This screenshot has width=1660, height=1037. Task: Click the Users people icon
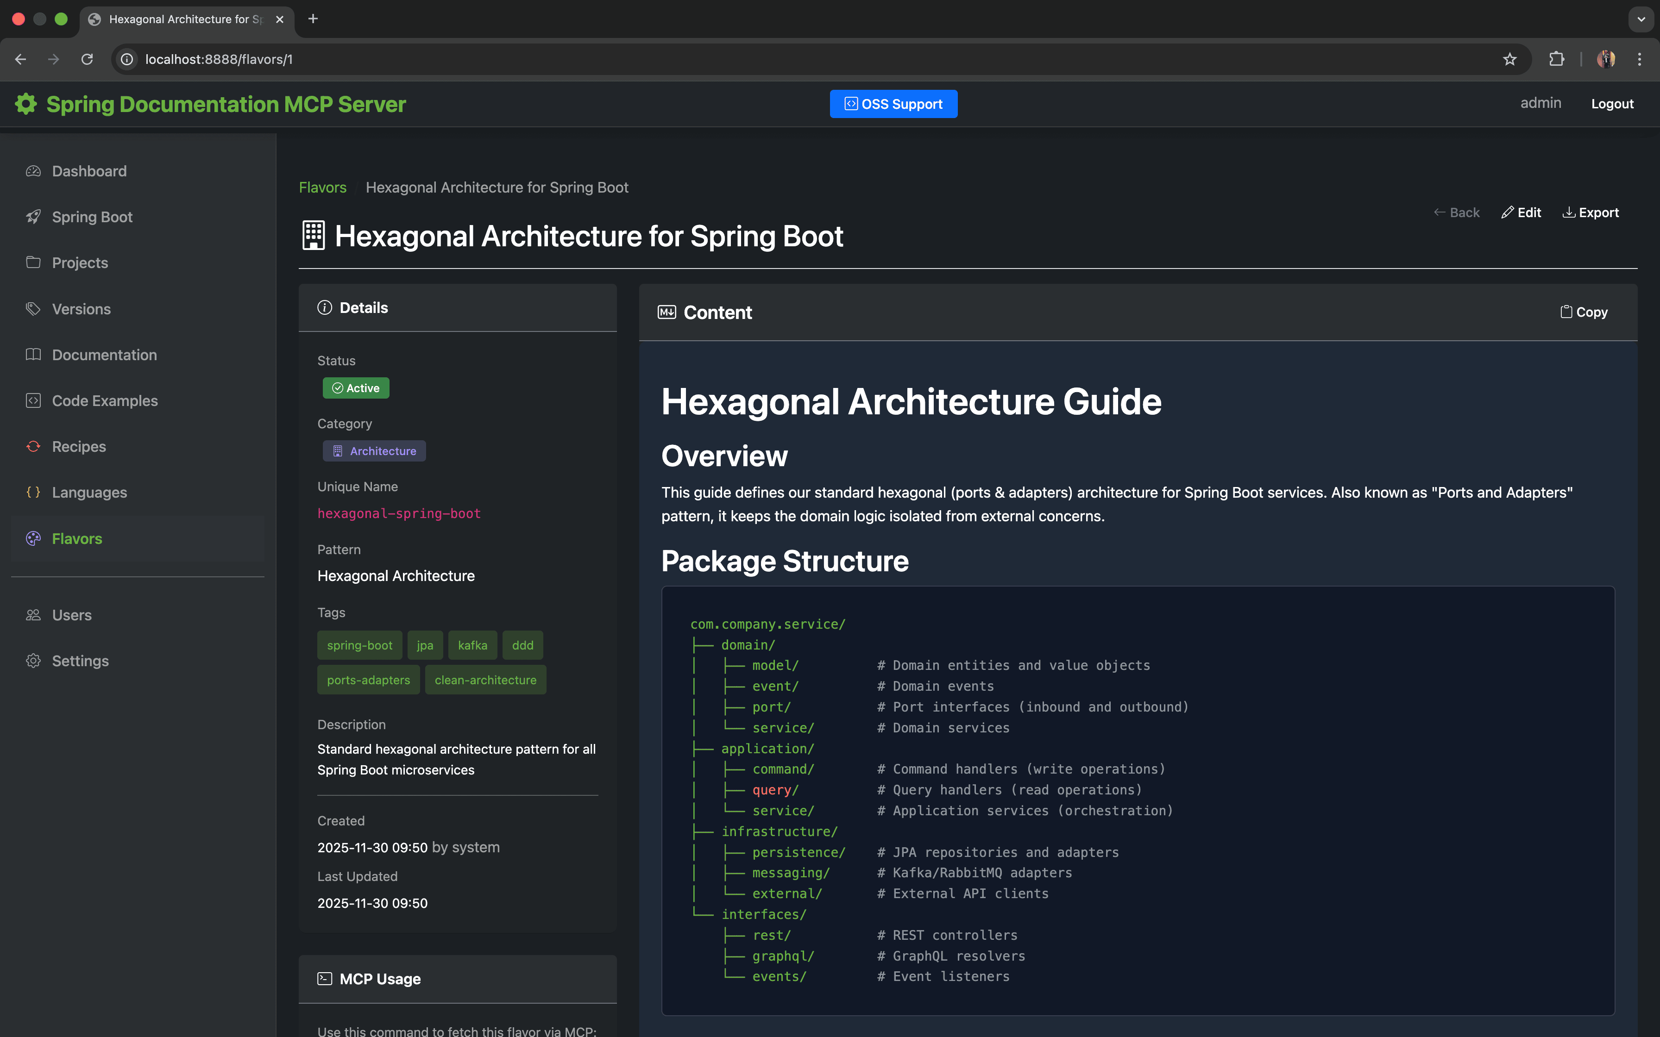point(33,615)
